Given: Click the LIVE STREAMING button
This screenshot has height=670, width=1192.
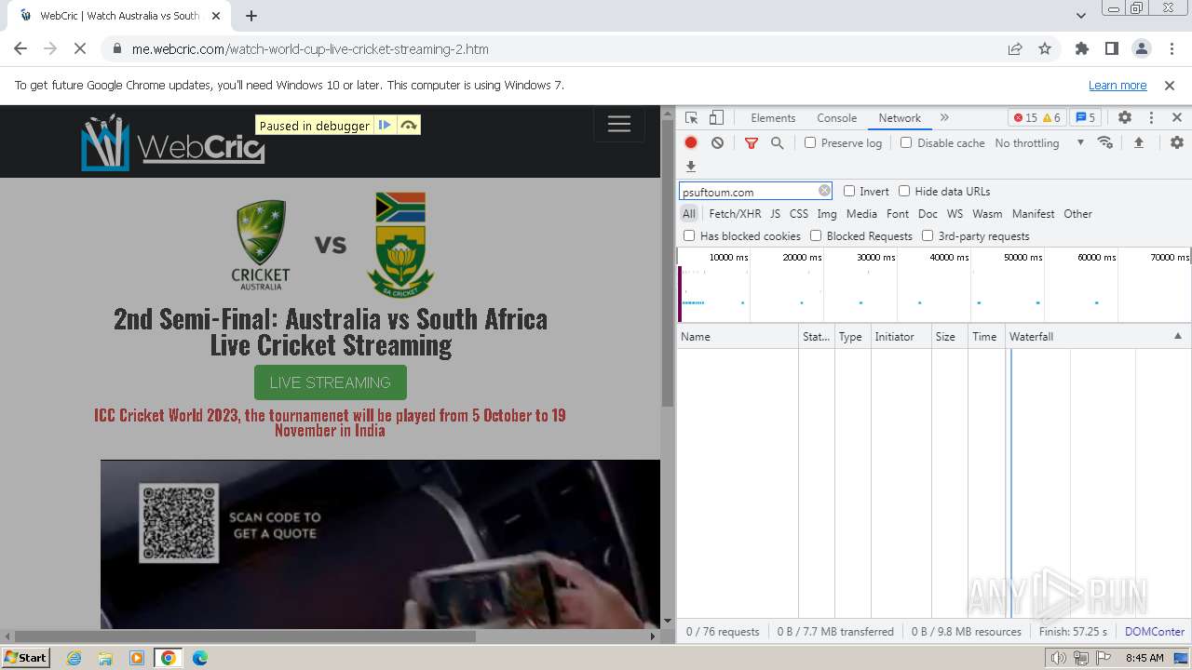Looking at the screenshot, I should click(x=331, y=382).
